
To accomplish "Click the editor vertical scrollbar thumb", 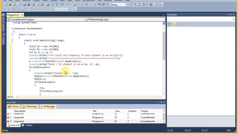I will (x=164, y=45).
